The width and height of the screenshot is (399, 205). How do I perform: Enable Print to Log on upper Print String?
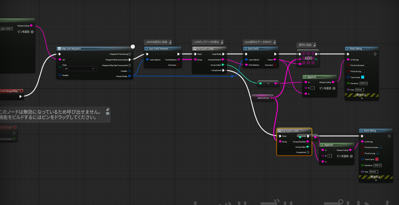(x=364, y=71)
